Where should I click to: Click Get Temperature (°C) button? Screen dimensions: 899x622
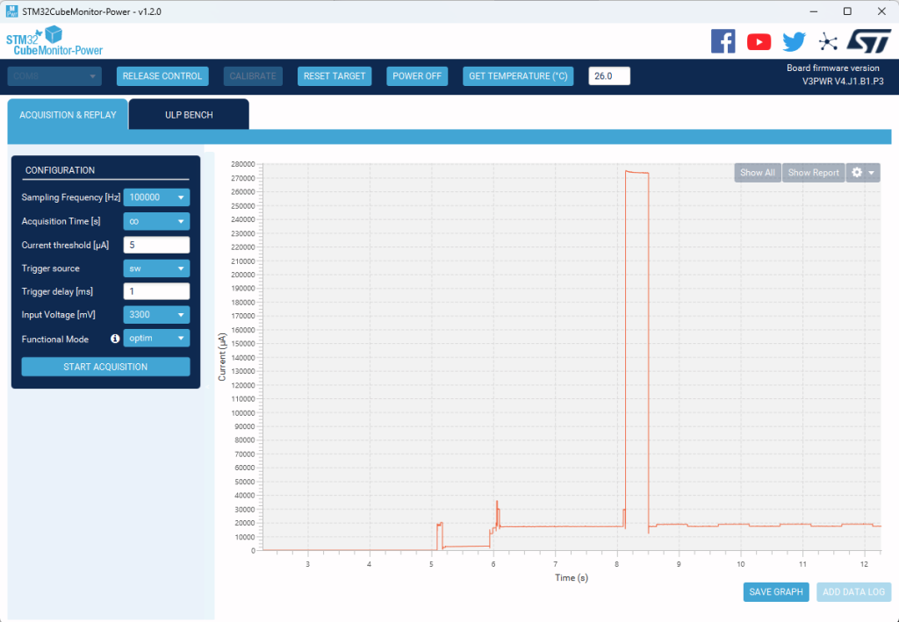click(x=518, y=76)
